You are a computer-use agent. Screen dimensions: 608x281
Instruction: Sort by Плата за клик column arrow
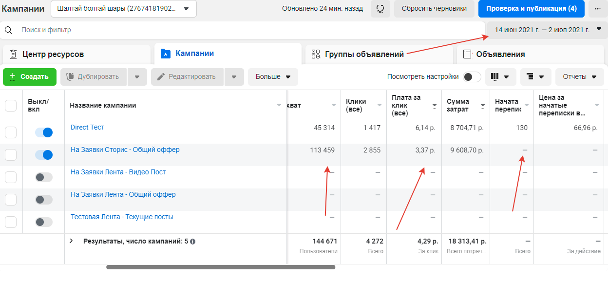[x=434, y=106]
